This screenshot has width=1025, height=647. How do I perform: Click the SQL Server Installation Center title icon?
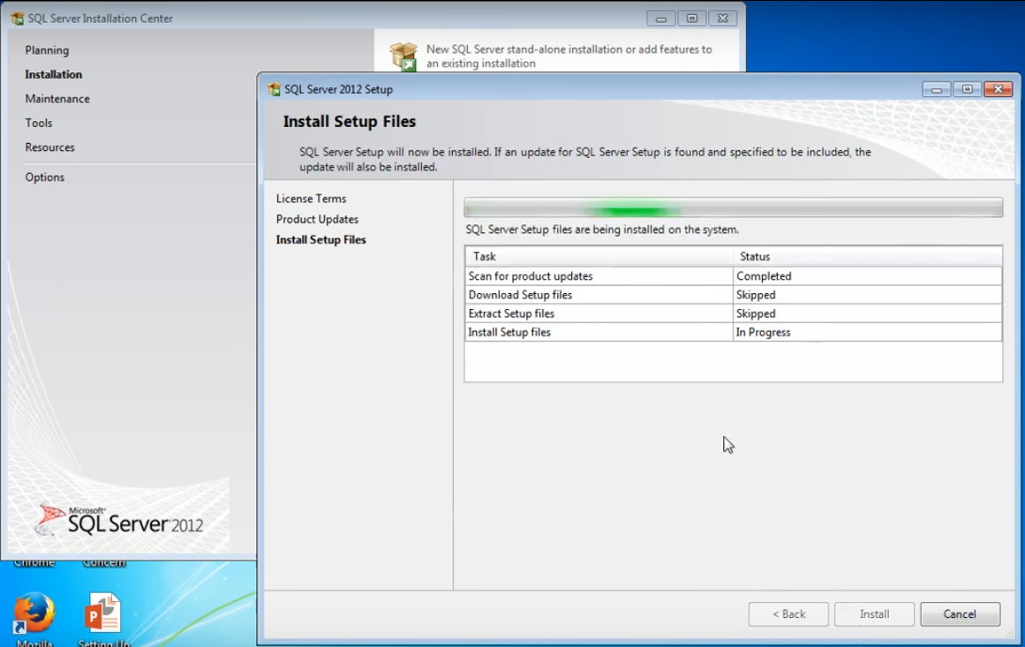click(x=18, y=19)
